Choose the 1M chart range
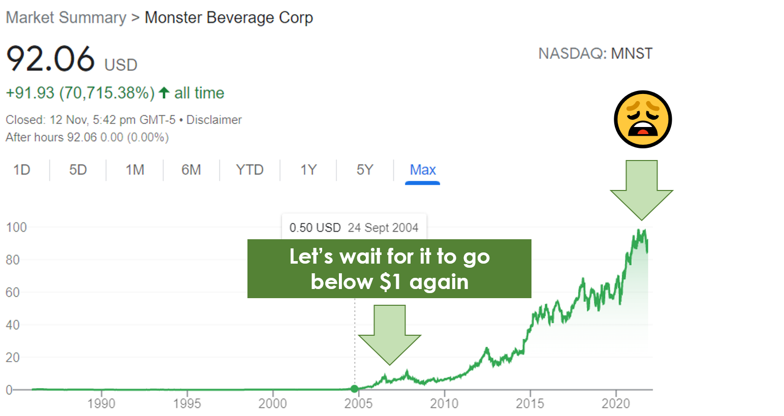The height and width of the screenshot is (416, 784). pyautogui.click(x=135, y=170)
